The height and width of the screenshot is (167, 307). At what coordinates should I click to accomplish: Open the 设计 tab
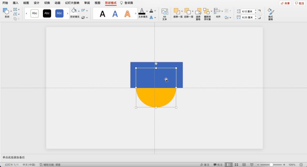[x=36, y=3]
